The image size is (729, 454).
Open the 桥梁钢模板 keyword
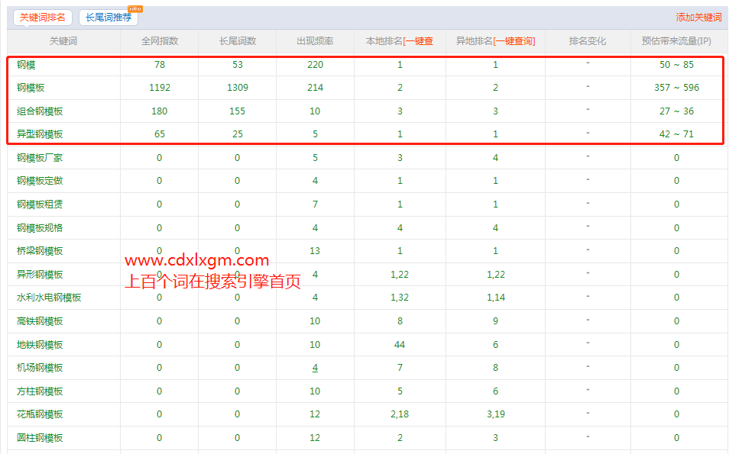pyautogui.click(x=40, y=251)
